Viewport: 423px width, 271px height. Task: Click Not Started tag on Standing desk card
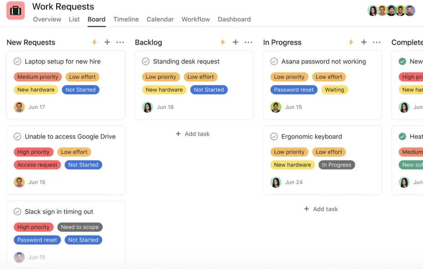pos(209,90)
